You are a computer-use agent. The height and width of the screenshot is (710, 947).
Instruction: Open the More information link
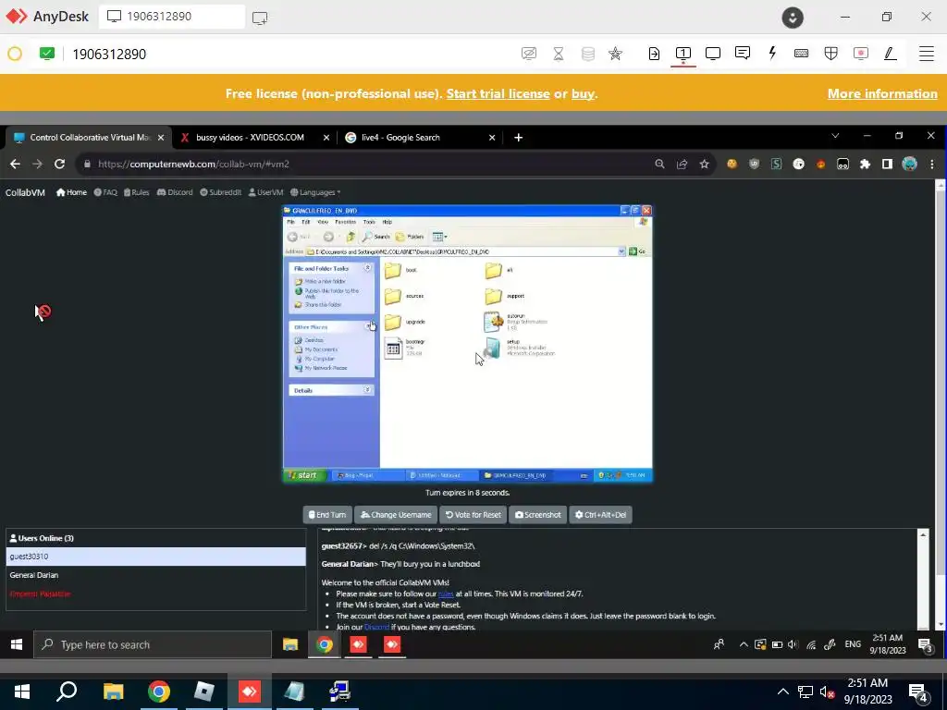[882, 93]
